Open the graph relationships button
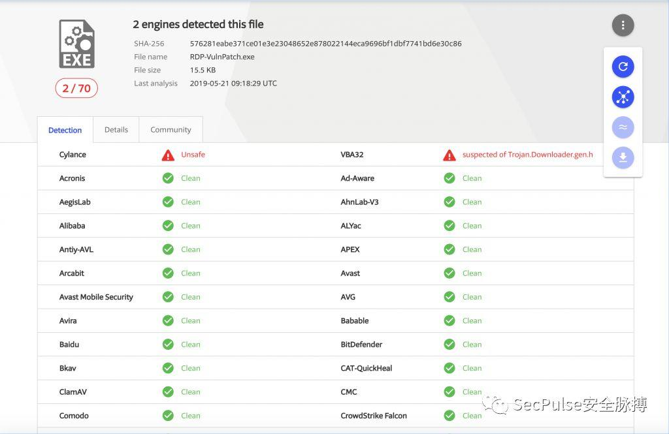Viewport: 669px width, 434px height. 623,97
